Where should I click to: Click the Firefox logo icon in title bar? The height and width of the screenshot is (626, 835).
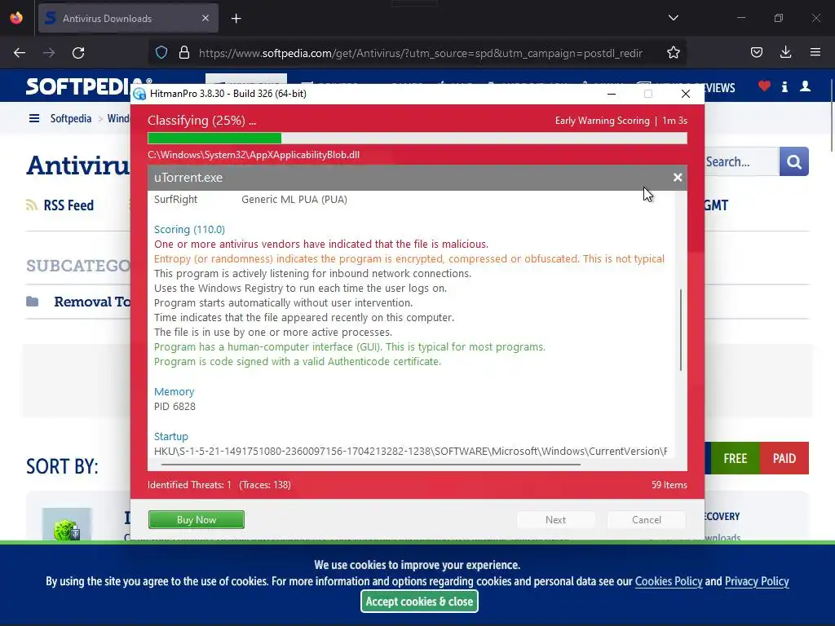coord(16,18)
